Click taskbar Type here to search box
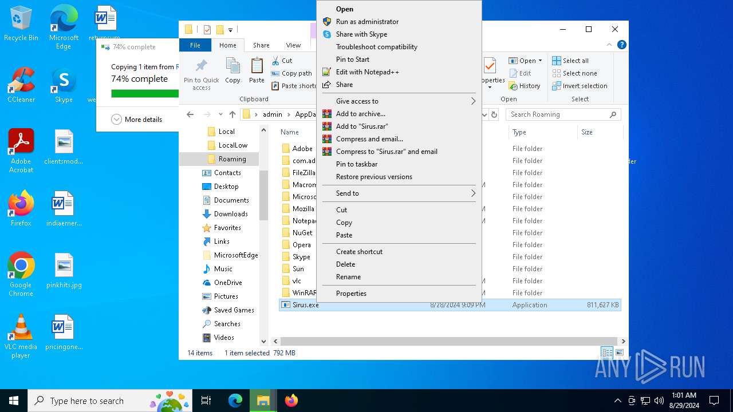 point(110,401)
